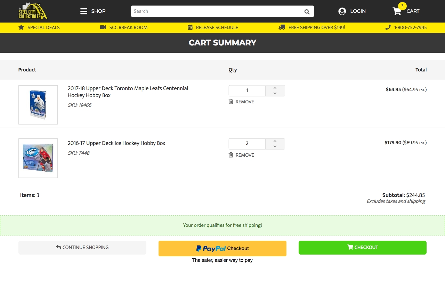Open Upper Deck Ice product thumbnail

38,158
